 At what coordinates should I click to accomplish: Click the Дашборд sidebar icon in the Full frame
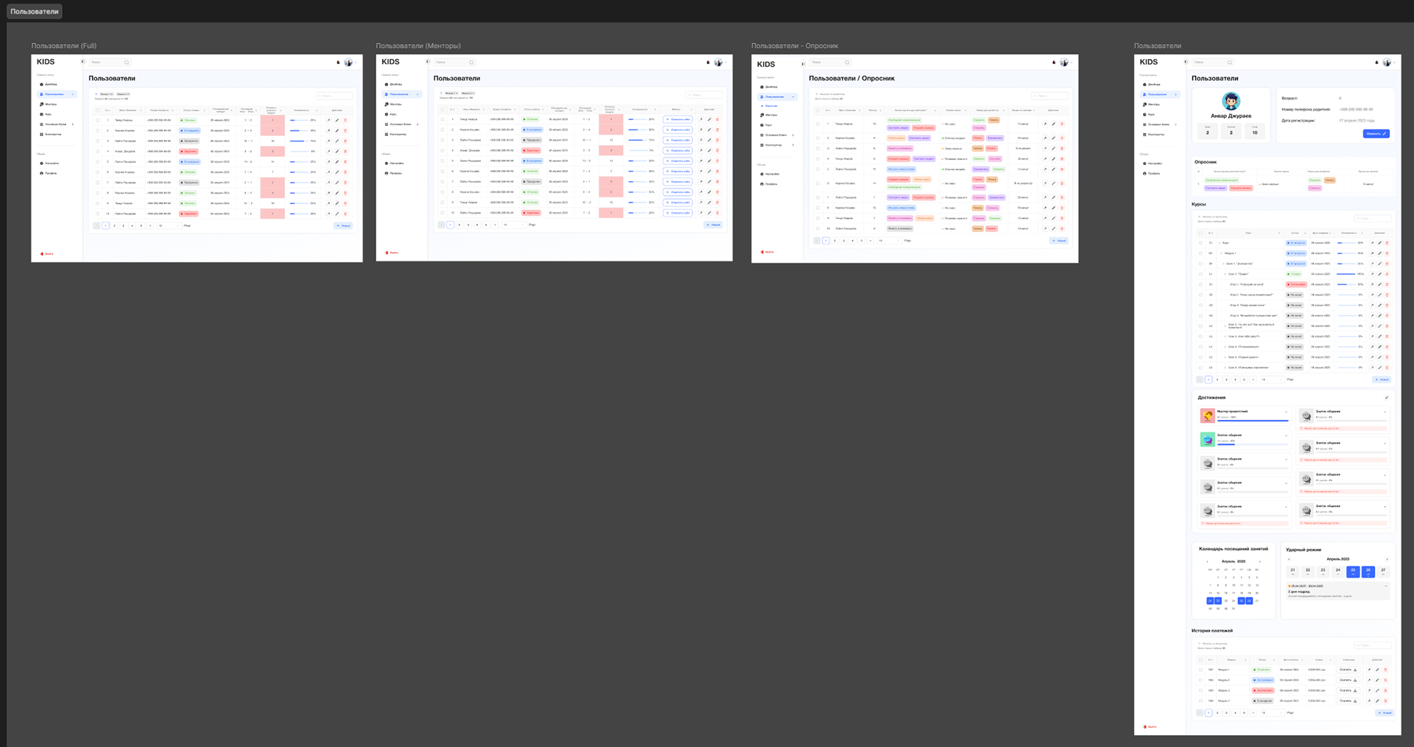pyautogui.click(x=42, y=84)
